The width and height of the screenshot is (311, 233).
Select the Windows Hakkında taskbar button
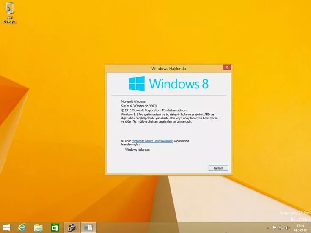[88, 228]
